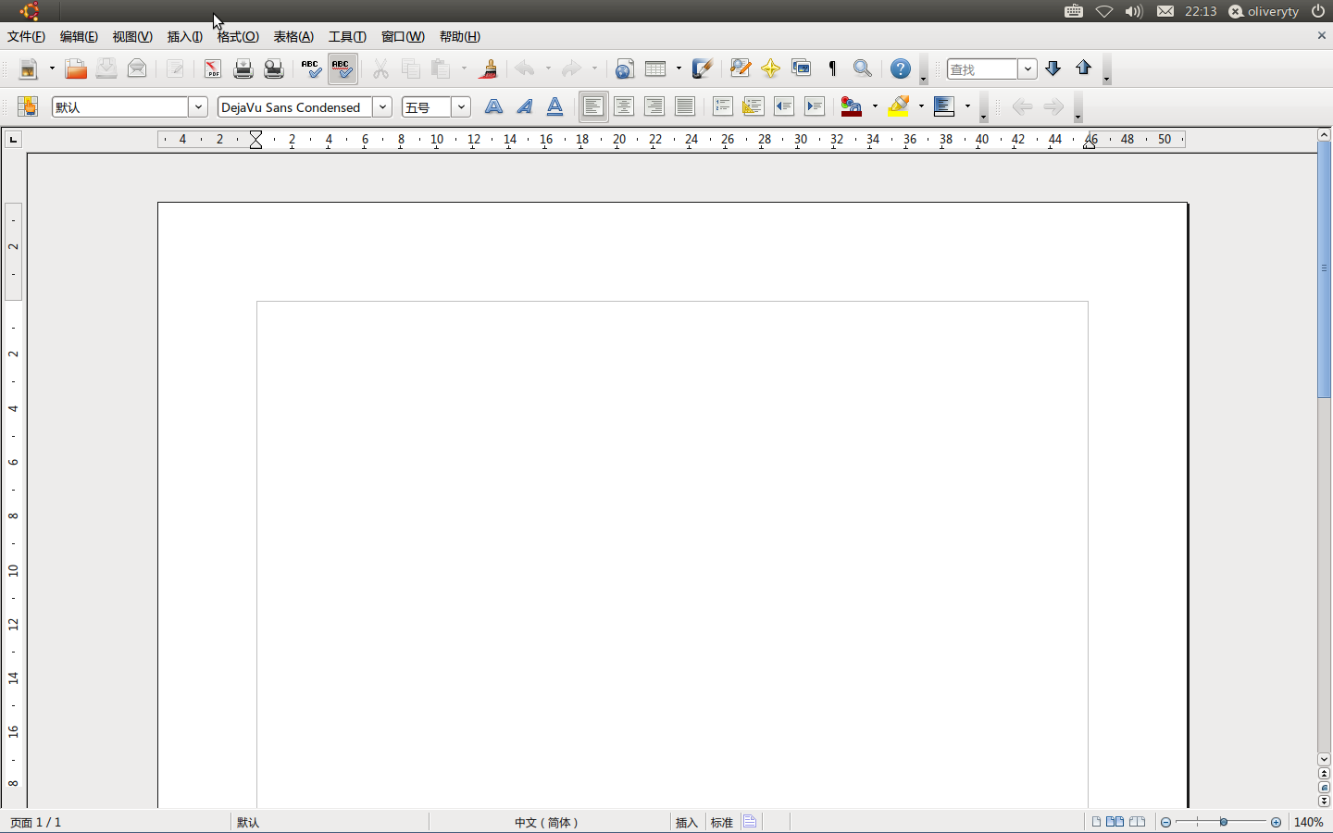This screenshot has height=833, width=1333.
Task: Open the 格式(O) menu
Action: 238,37
